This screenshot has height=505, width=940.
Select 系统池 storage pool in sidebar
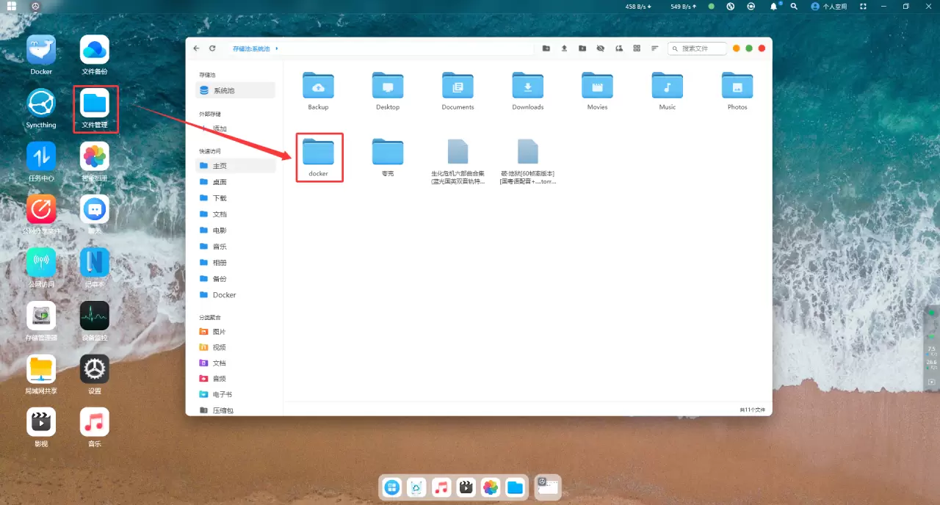(223, 90)
